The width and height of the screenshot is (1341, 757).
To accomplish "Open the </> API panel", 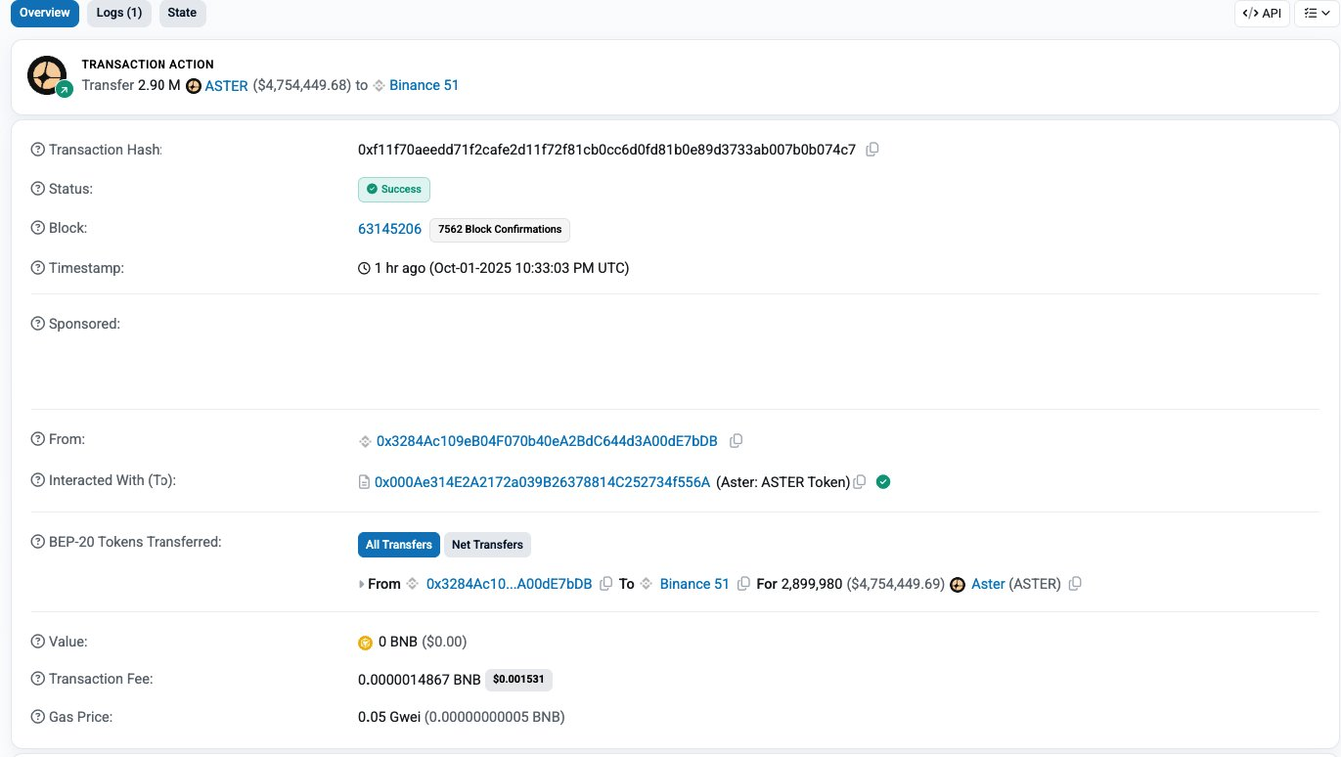I will coord(1262,13).
